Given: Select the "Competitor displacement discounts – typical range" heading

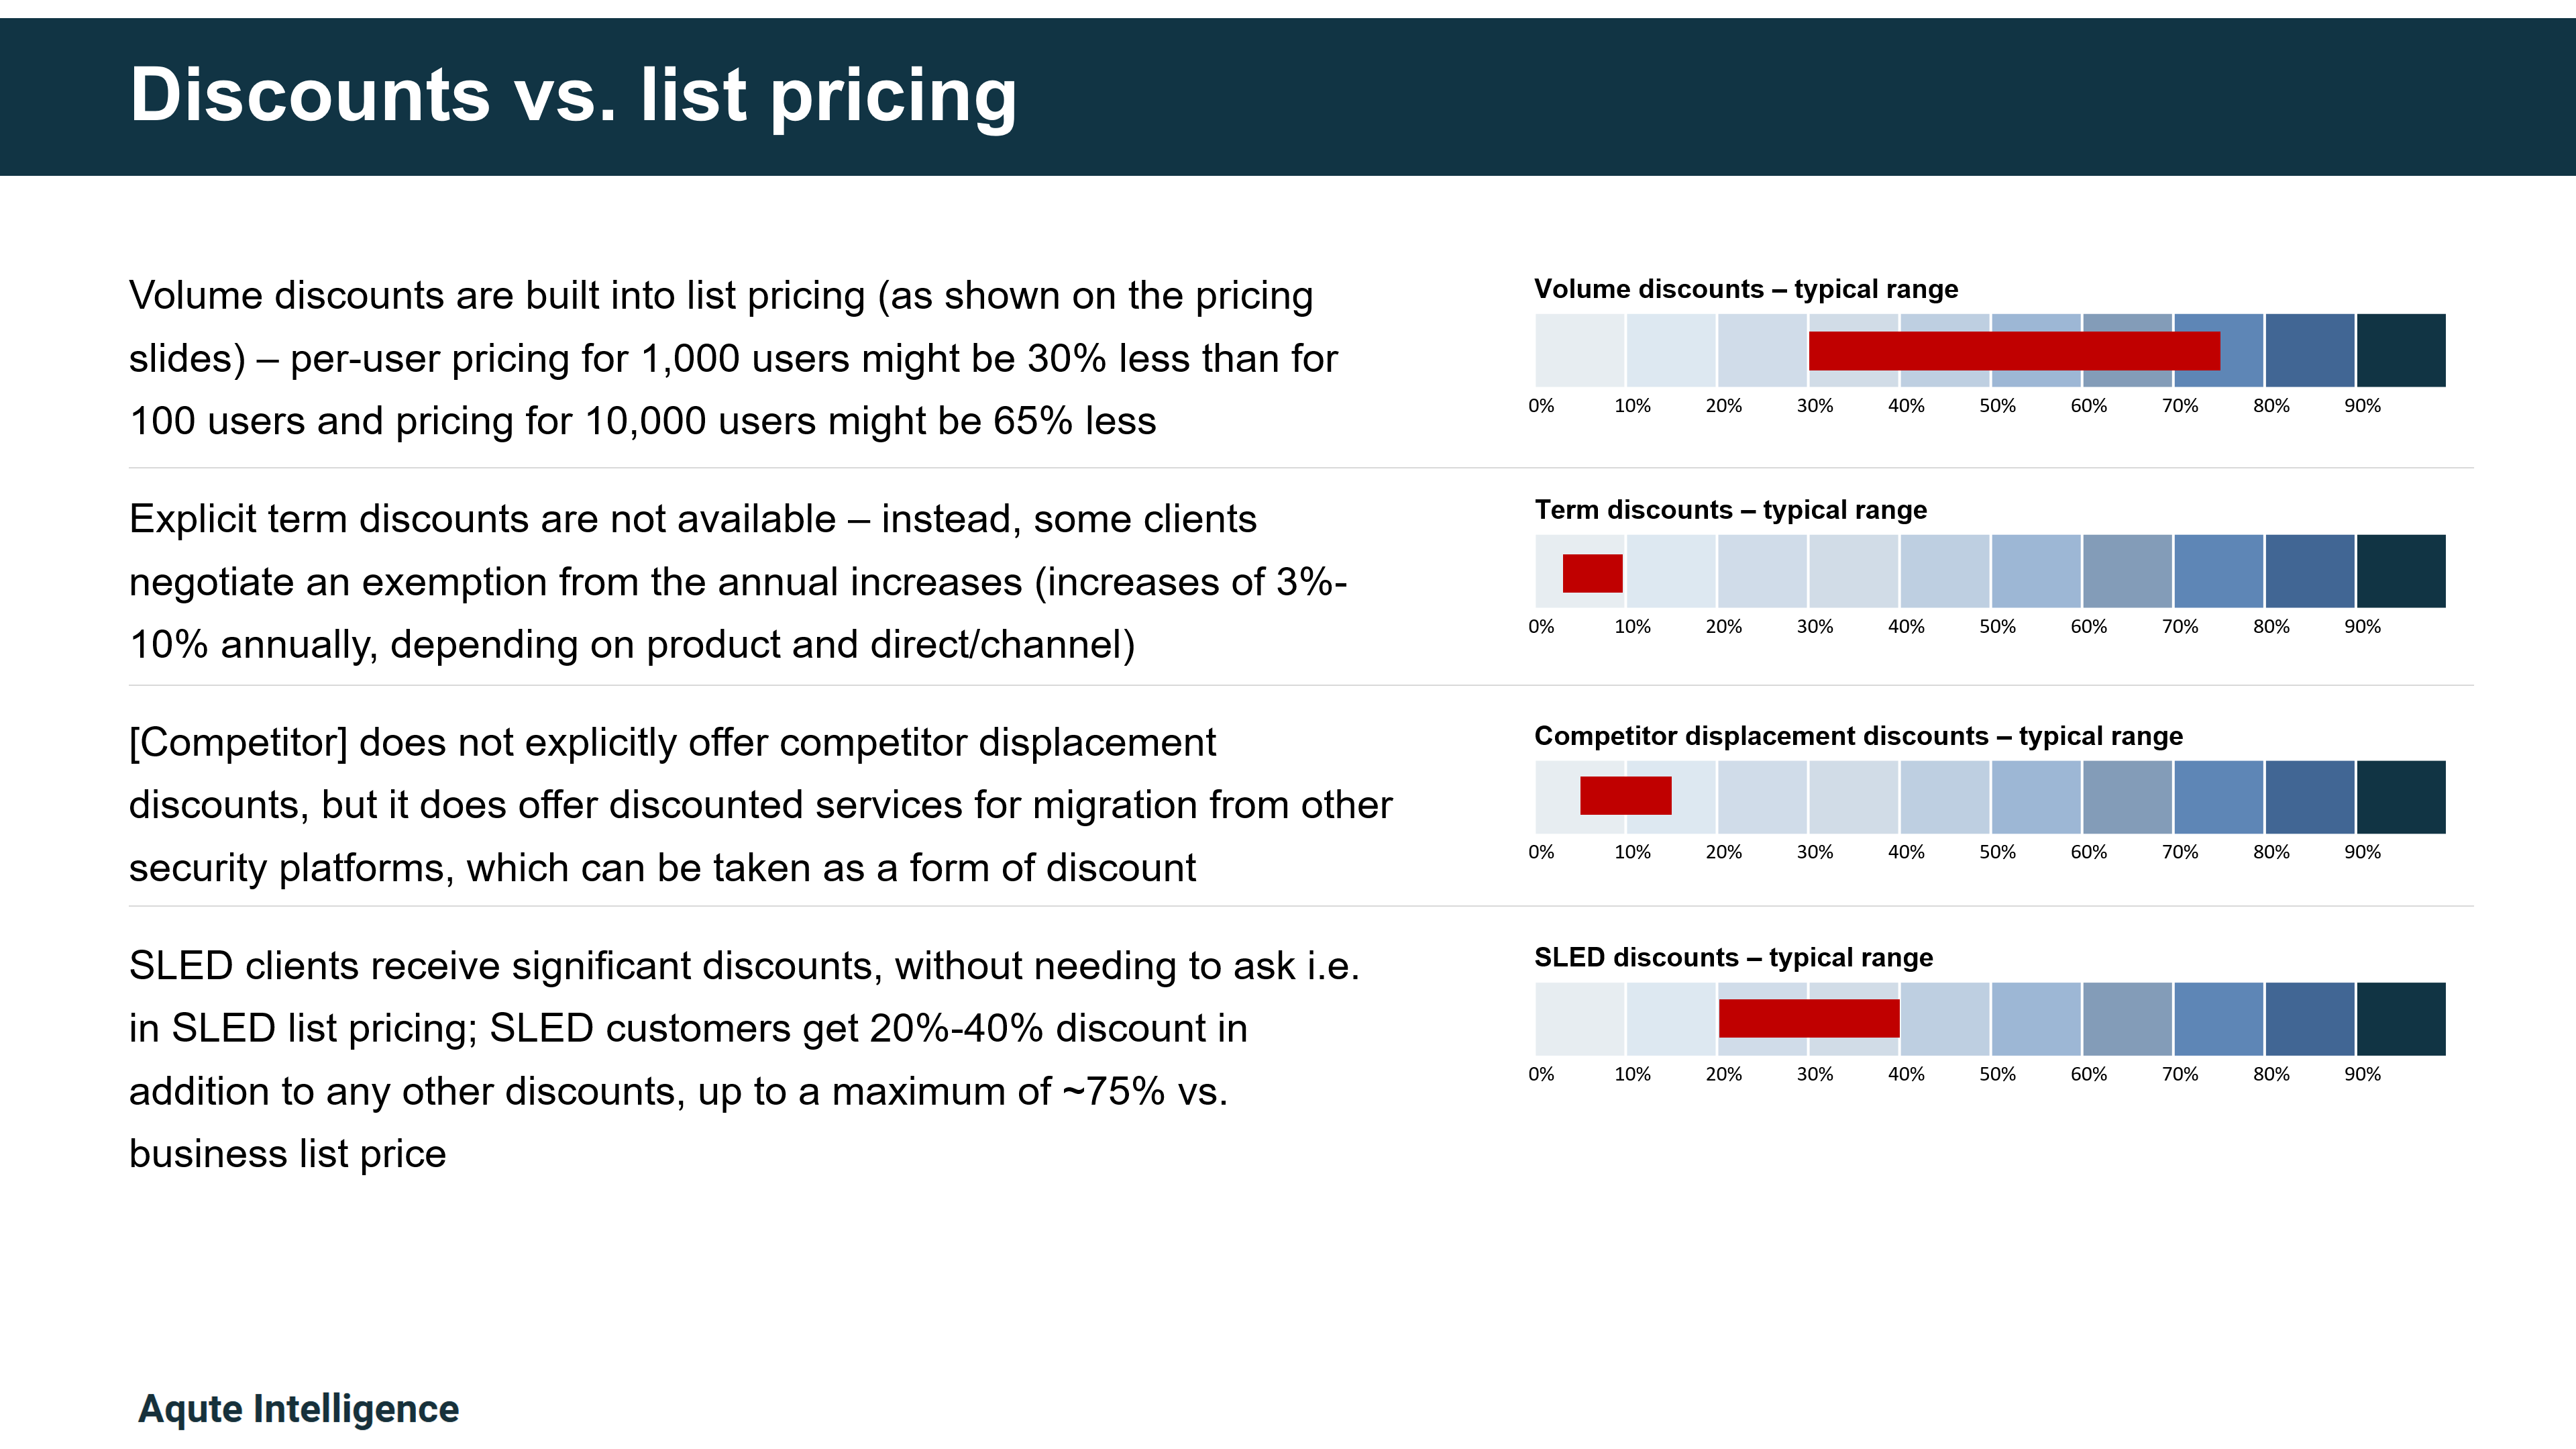Looking at the screenshot, I should 1858,736.
